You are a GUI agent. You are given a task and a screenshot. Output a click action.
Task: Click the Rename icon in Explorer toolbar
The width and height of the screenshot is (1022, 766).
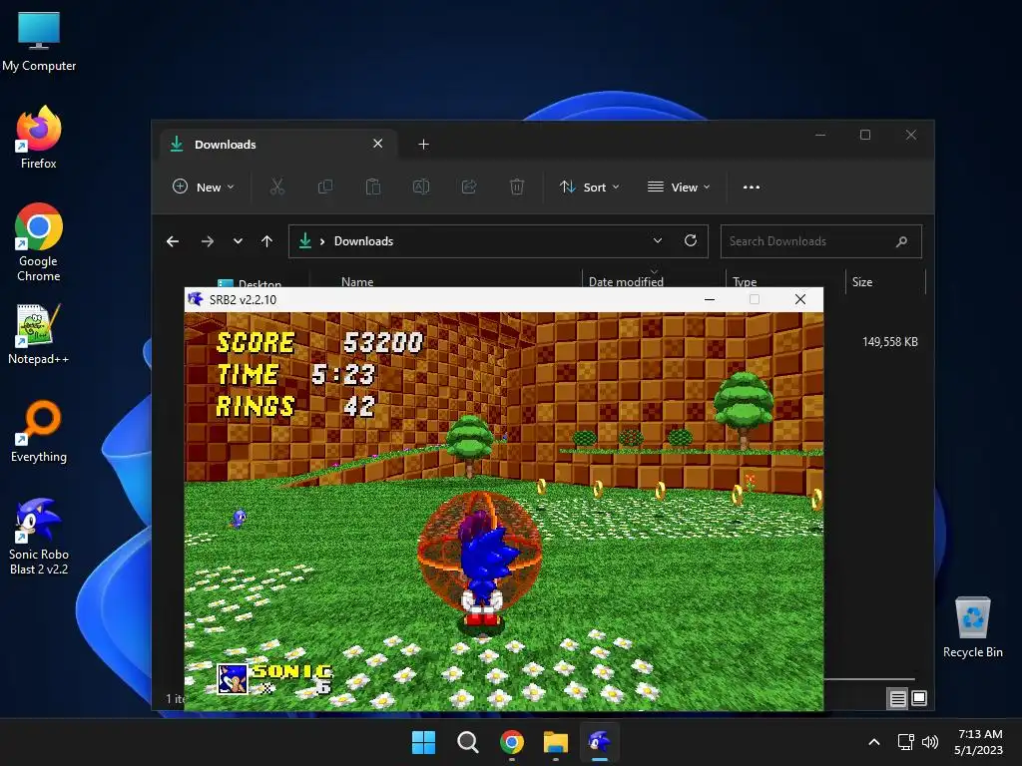click(x=421, y=187)
